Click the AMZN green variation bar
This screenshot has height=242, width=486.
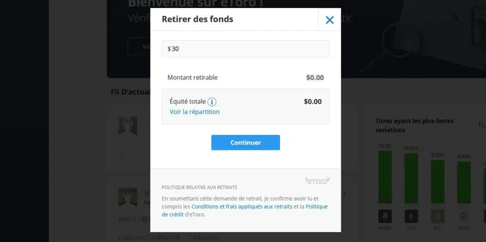point(385,177)
